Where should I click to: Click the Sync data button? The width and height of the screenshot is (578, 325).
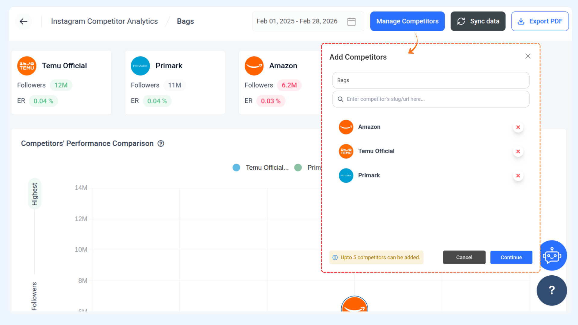(478, 21)
